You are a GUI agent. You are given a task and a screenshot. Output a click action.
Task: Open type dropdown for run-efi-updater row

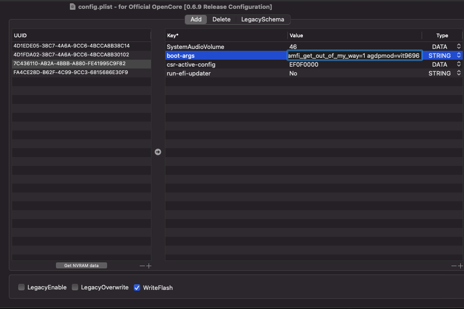click(x=459, y=73)
